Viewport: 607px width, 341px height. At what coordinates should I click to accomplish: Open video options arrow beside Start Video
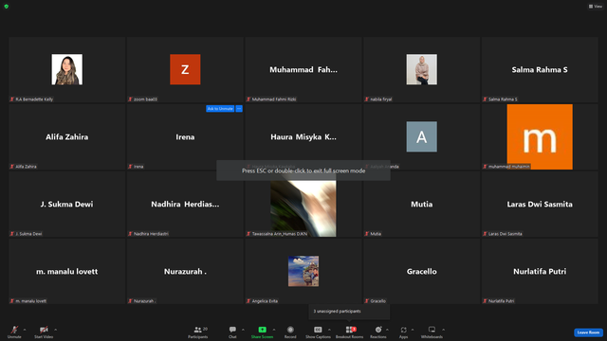click(x=56, y=330)
